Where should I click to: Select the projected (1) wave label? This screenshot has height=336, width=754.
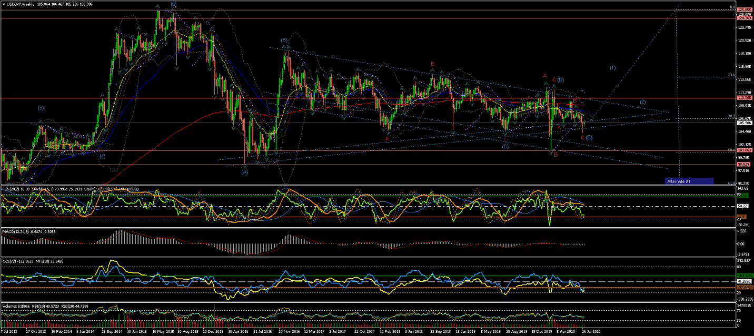612,67
